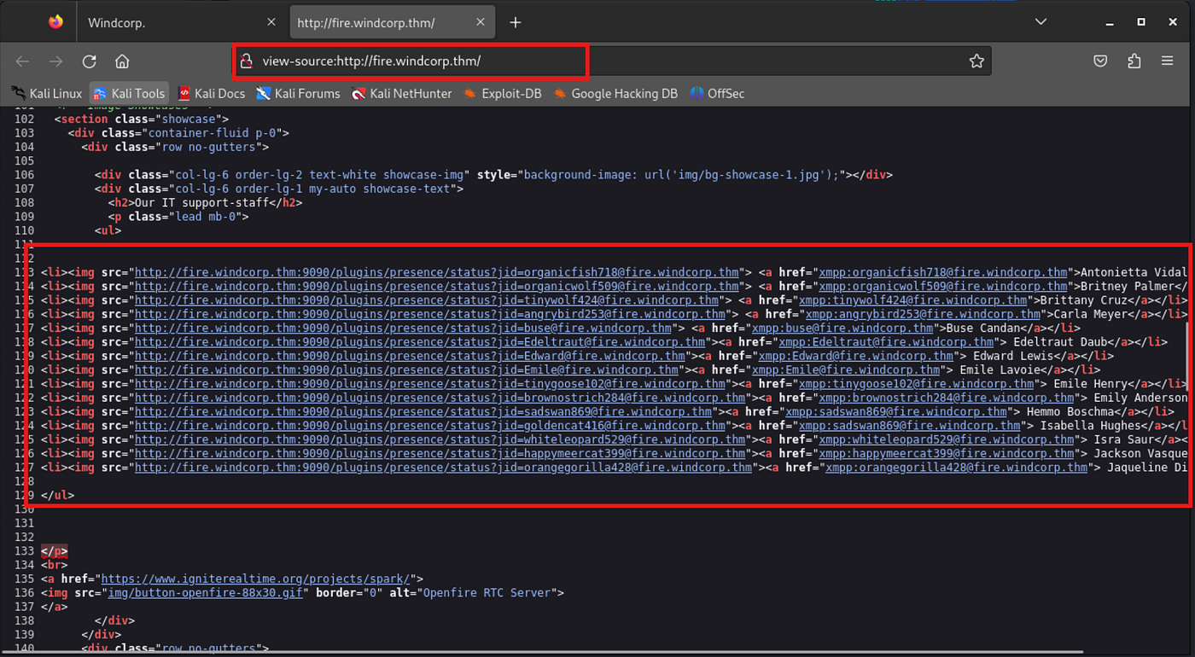The width and height of the screenshot is (1195, 657).
Task: Open the tinywolf424 presence status URL
Action: point(427,300)
